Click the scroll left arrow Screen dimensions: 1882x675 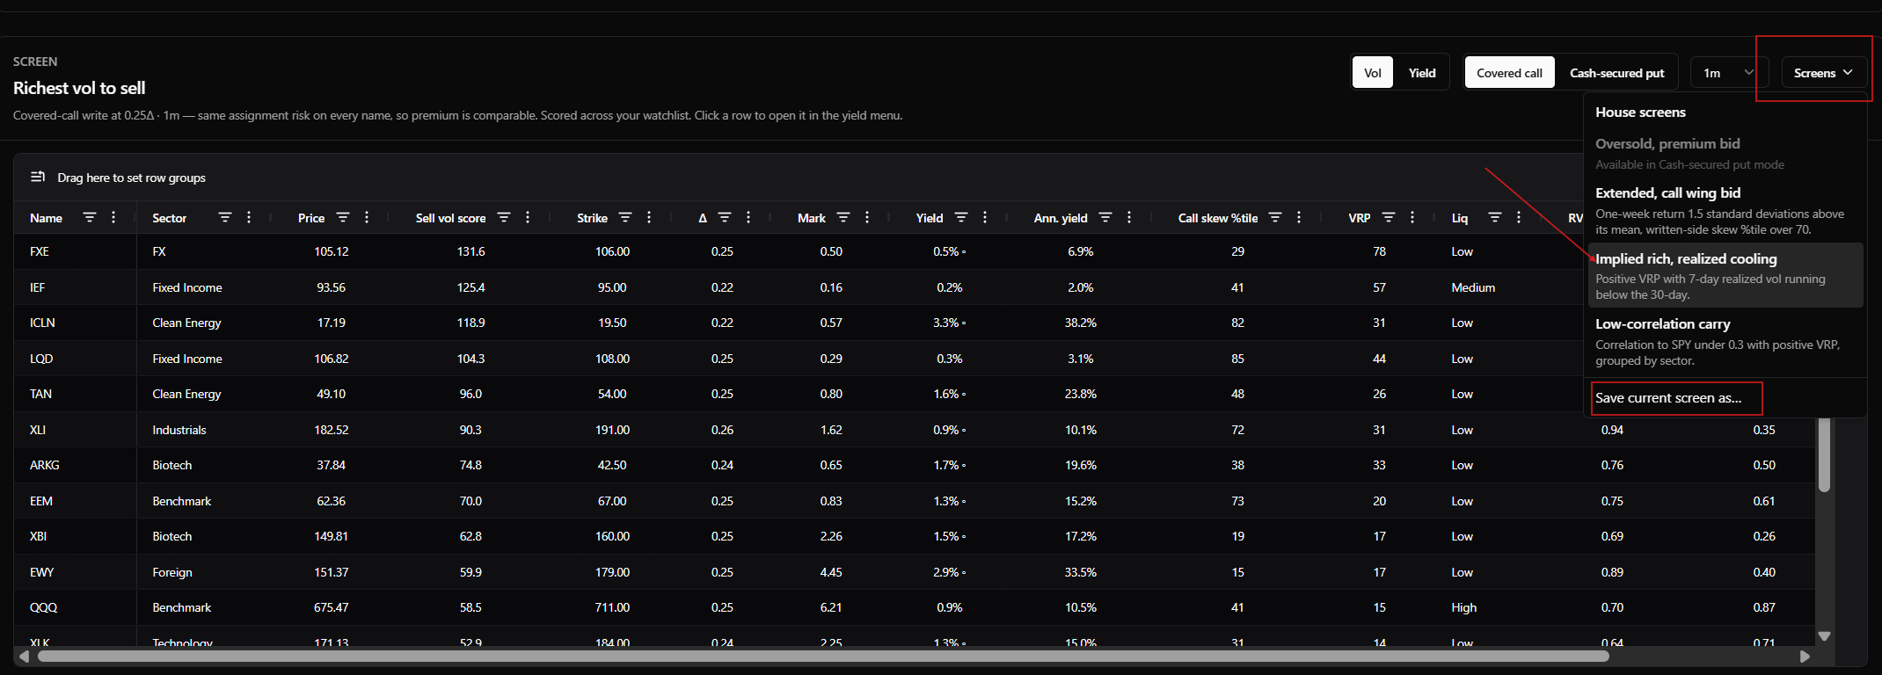point(24,657)
